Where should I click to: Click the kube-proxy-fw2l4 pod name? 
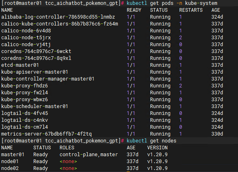tap(25, 93)
